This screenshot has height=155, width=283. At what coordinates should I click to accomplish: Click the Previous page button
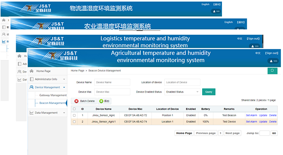click(206, 133)
